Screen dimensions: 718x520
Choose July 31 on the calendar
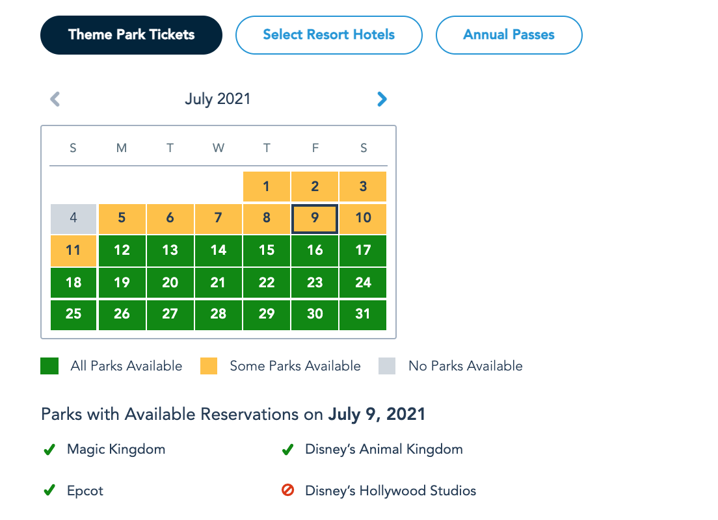363,315
